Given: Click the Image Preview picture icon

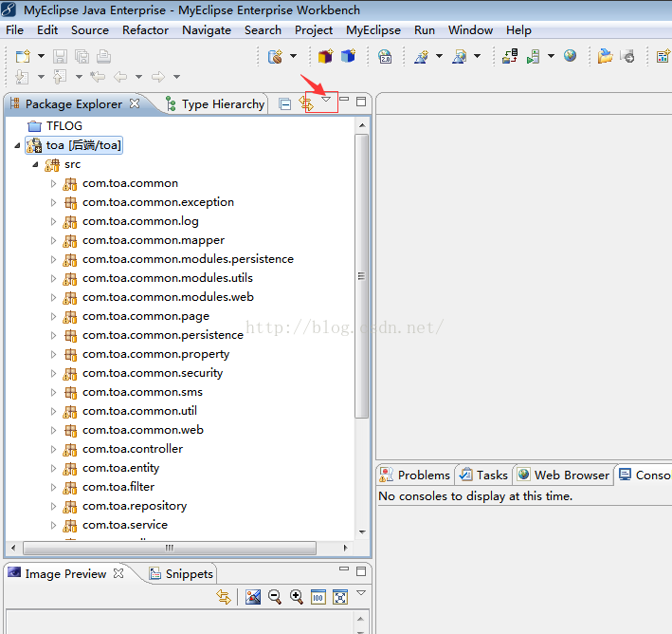Looking at the screenshot, I should tap(253, 597).
